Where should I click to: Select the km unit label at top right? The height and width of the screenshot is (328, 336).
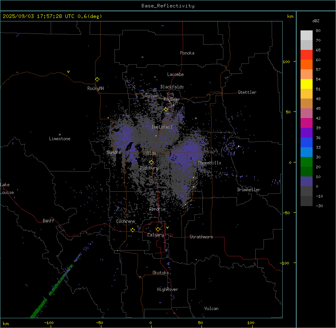click(x=290, y=16)
